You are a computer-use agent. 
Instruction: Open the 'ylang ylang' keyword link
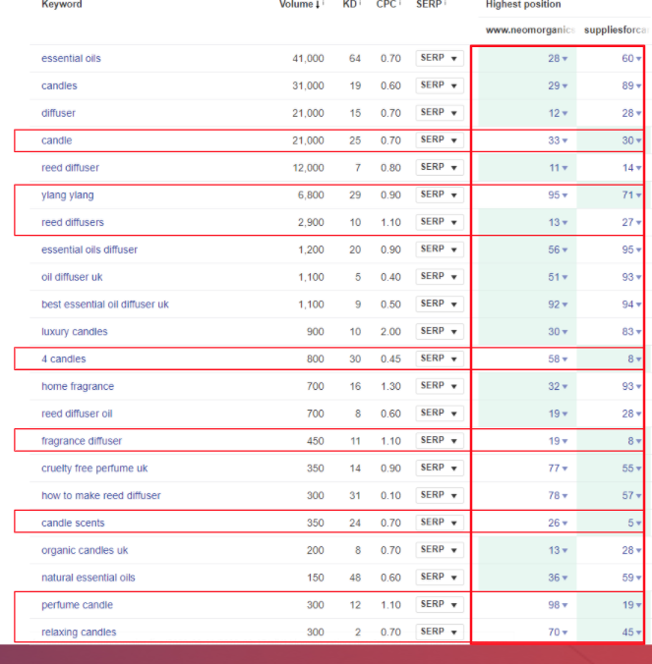click(x=68, y=195)
